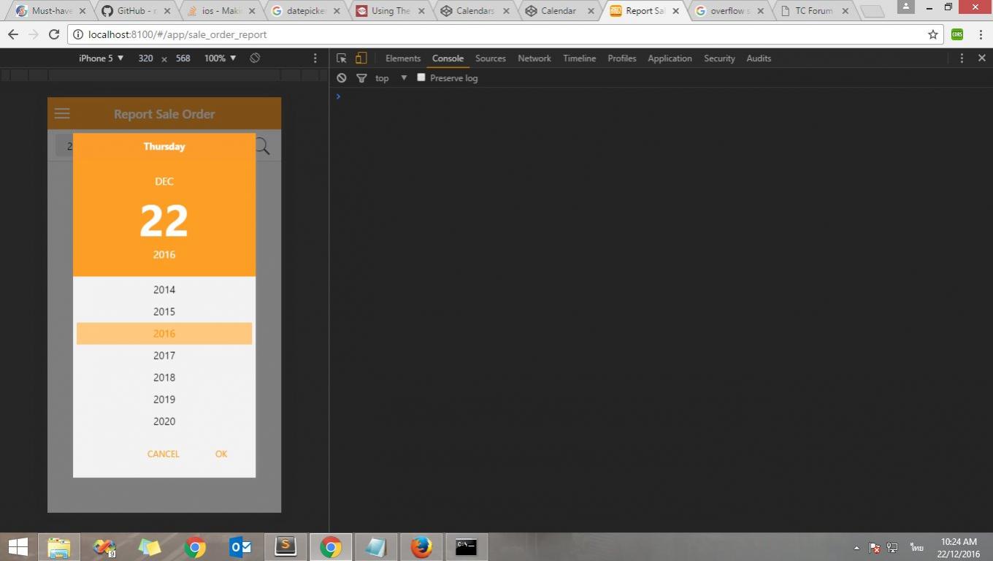The height and width of the screenshot is (561, 993).
Task: Switch to the Timeline tab
Action: pyautogui.click(x=579, y=58)
